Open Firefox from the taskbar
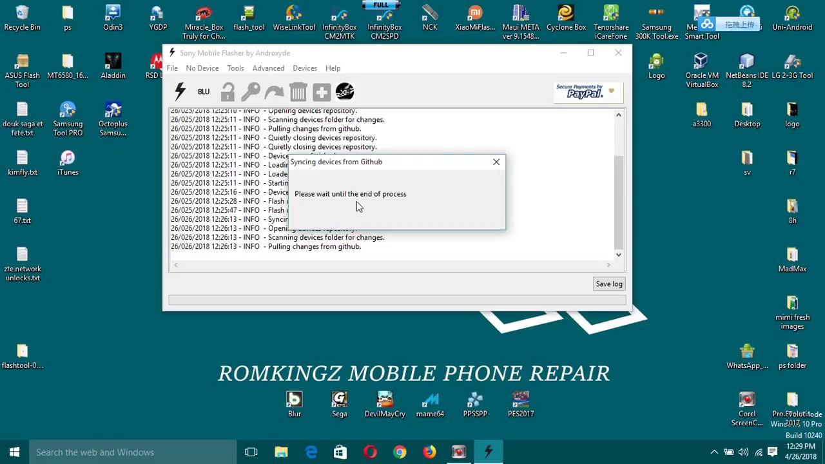The width and height of the screenshot is (825, 464). coord(429,452)
